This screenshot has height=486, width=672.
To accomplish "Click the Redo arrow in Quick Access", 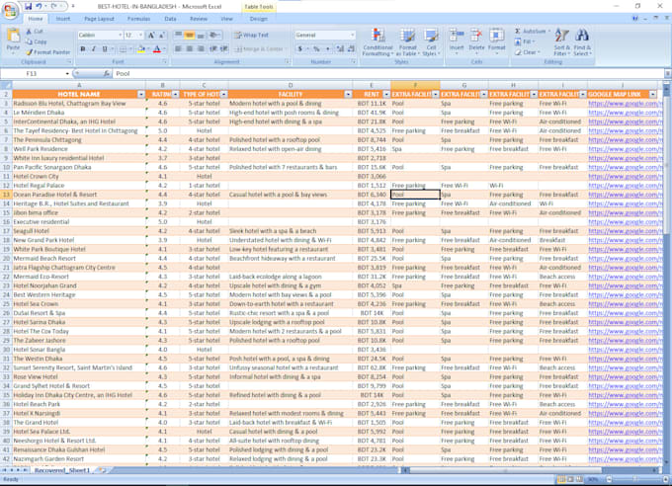I will 54,7.
